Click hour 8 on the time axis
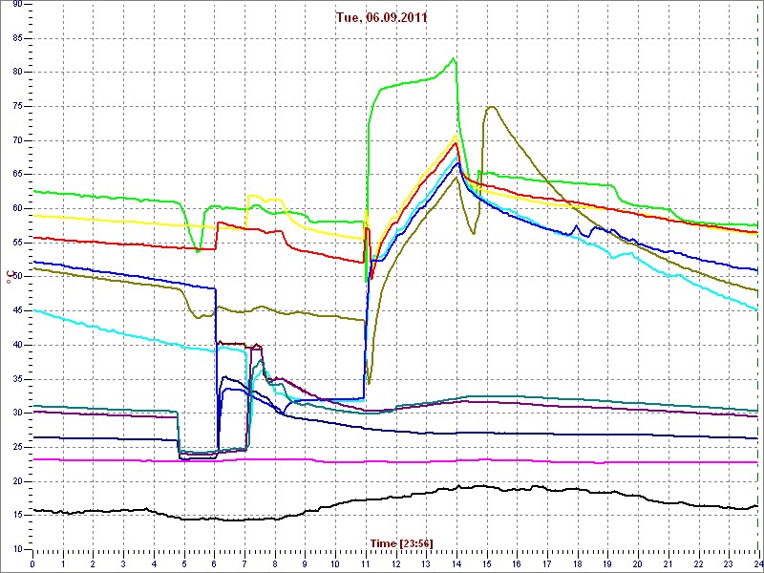 coord(275,564)
